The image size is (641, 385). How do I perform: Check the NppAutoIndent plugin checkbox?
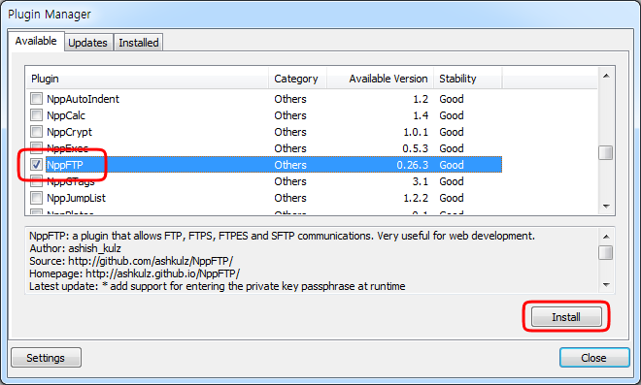tap(36, 98)
